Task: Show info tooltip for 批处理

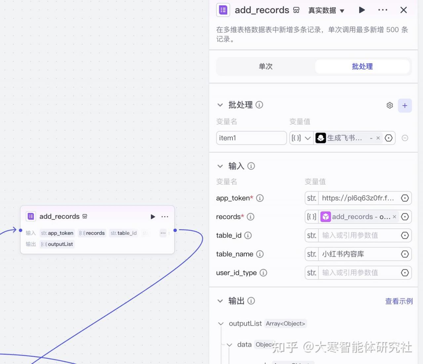Action: point(259,105)
